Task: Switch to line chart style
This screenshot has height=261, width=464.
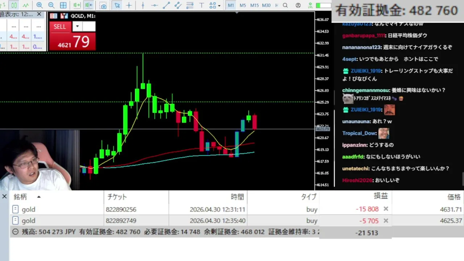Action: click(26, 5)
